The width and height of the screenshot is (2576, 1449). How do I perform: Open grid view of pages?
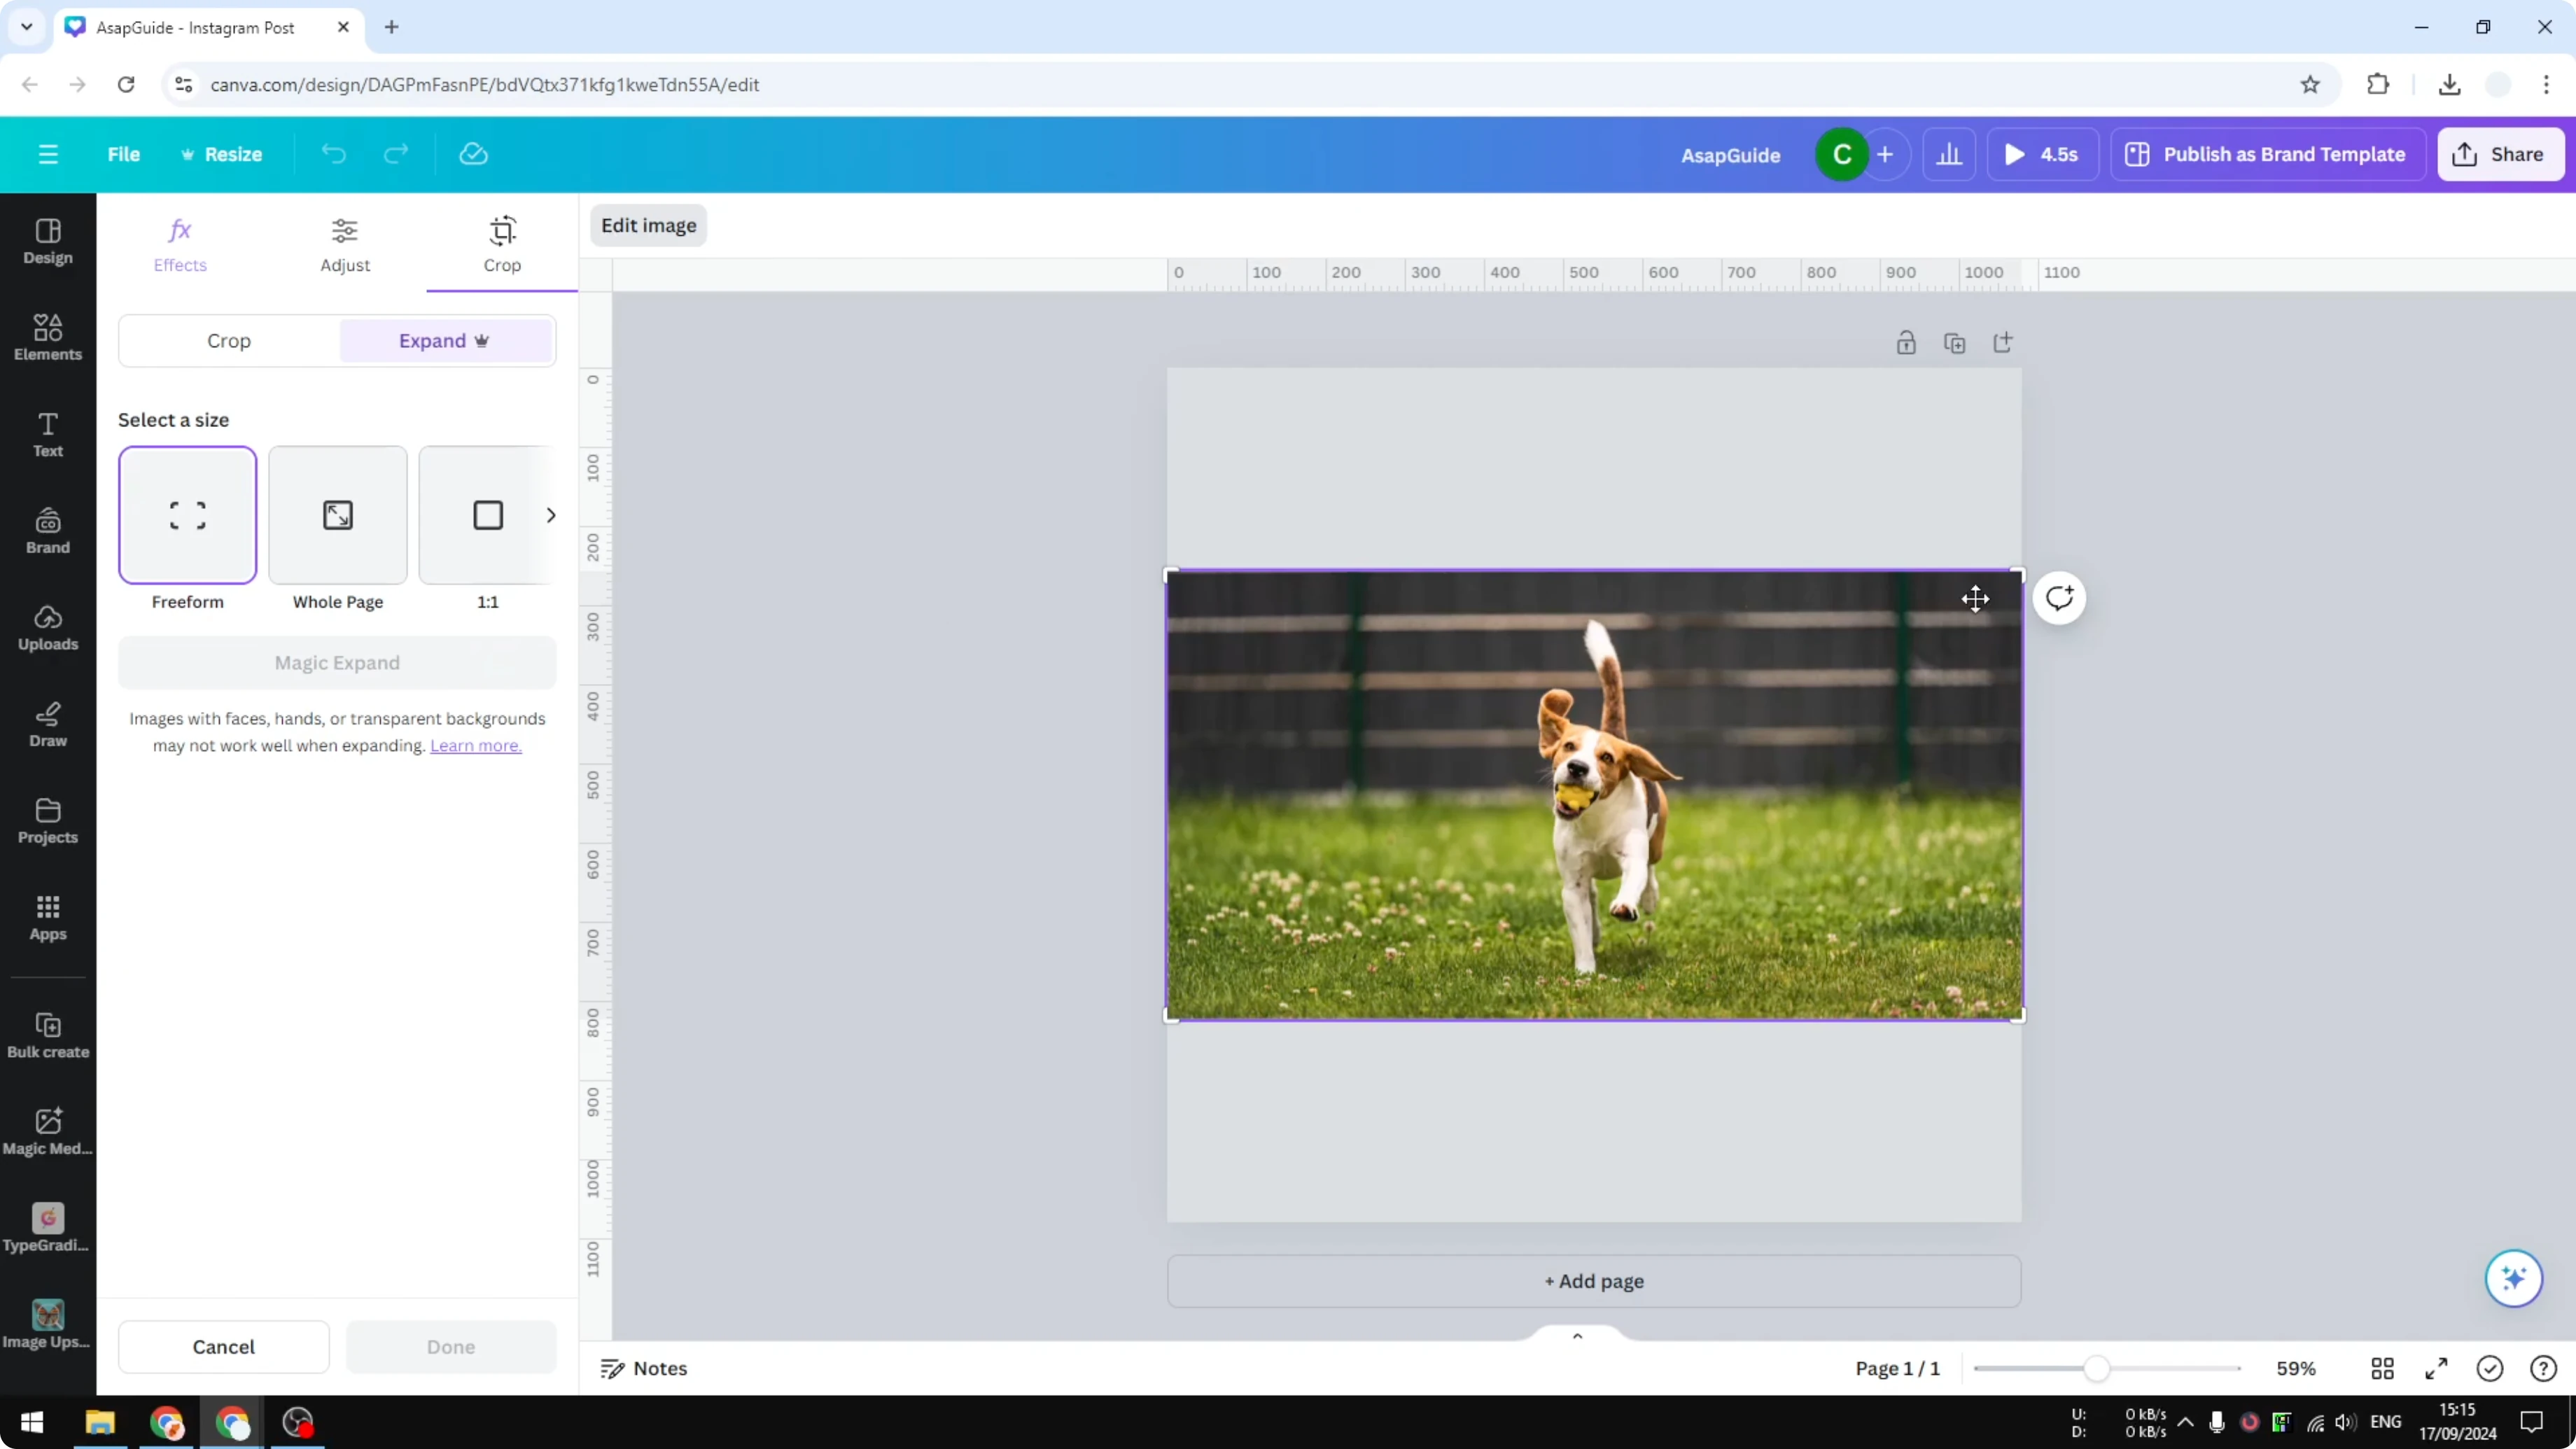[x=2383, y=1368]
